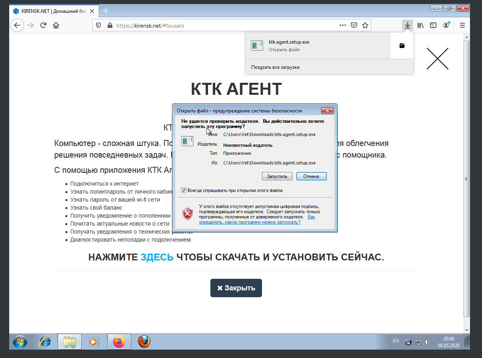Open downloaded ktk.agent.setup.exe file entry

pyautogui.click(x=318, y=46)
